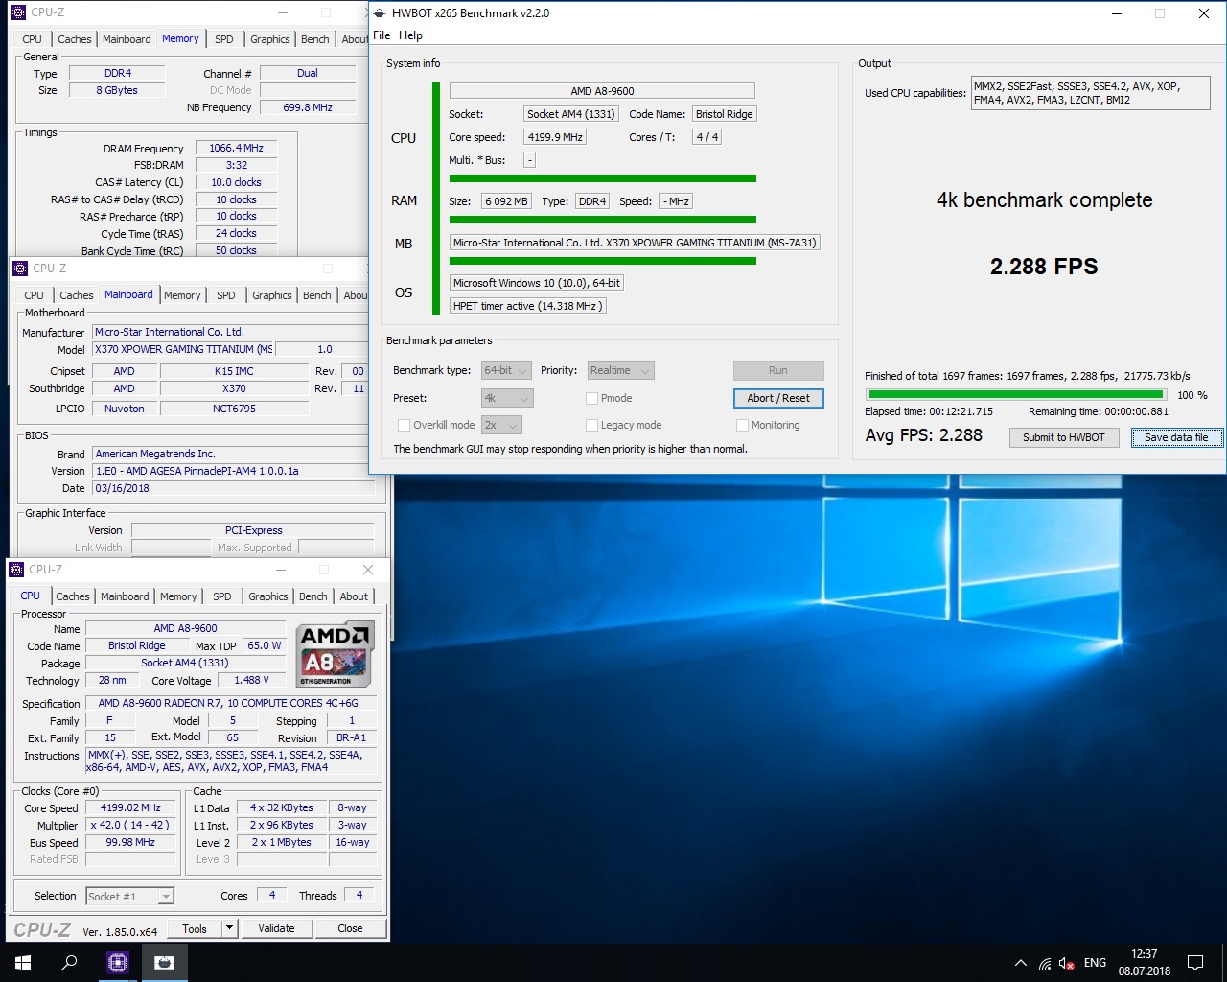The image size is (1227, 982).
Task: Toggle the Monitoring checkbox
Action: pyautogui.click(x=742, y=425)
